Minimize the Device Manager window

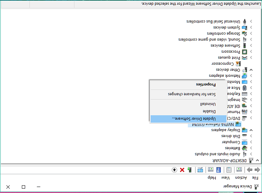[39, 187]
